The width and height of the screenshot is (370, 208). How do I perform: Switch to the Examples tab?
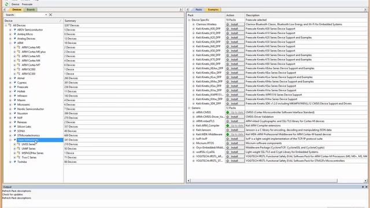[213, 9]
